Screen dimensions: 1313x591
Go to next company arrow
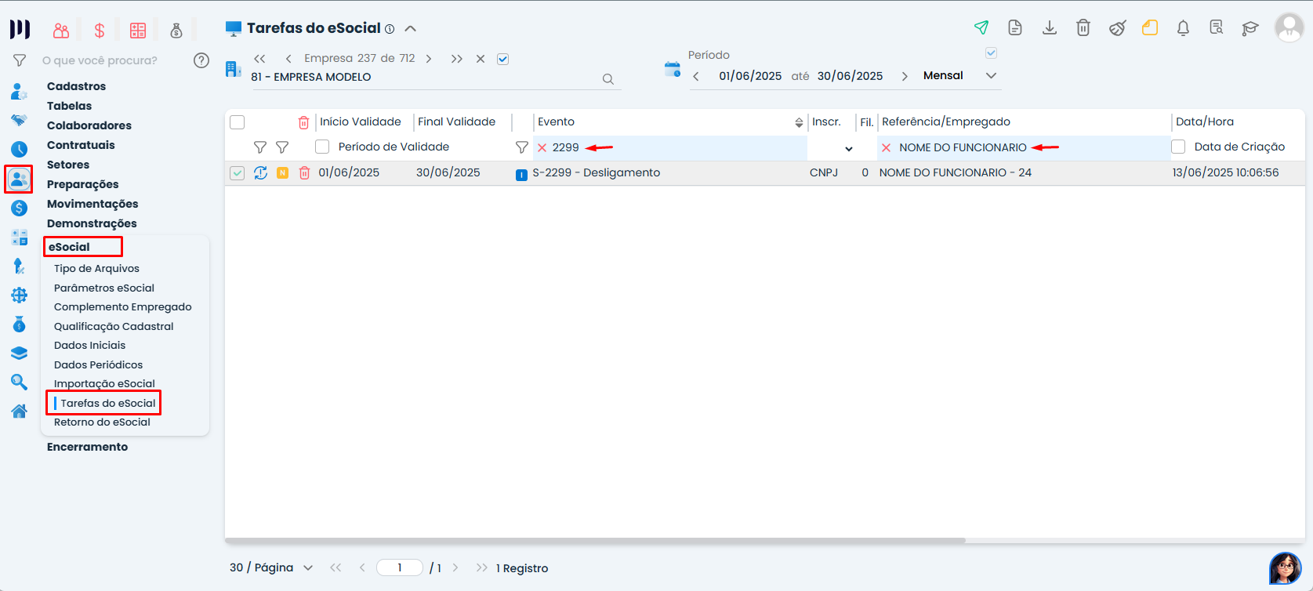click(x=429, y=59)
